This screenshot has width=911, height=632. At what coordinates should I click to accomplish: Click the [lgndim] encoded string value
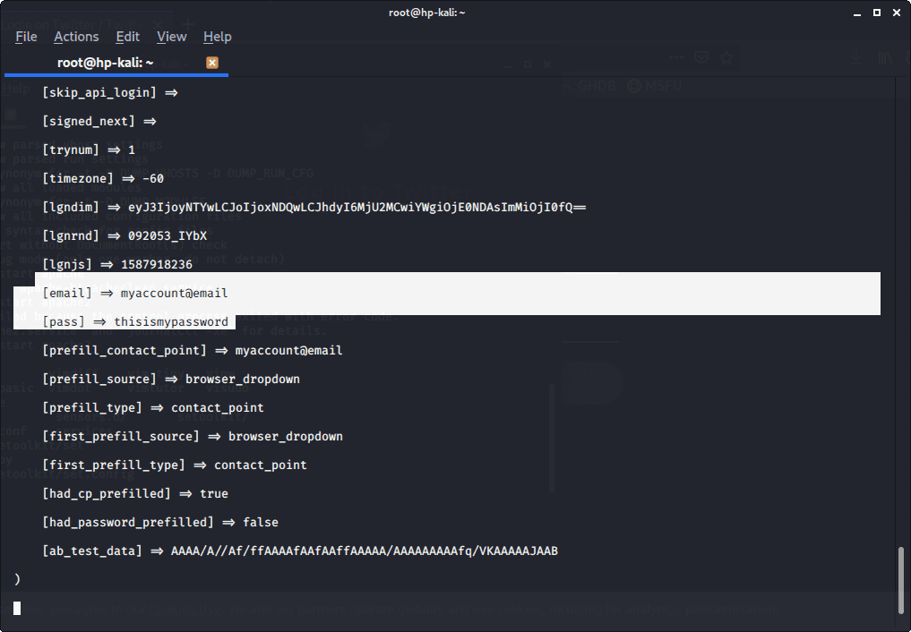tap(357, 207)
